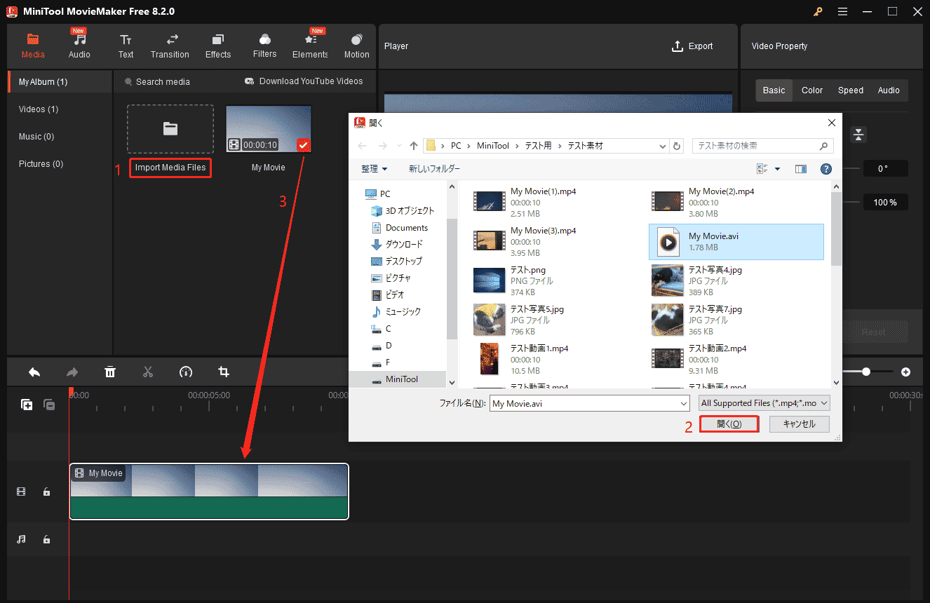930x603 pixels.
Task: Click the Speed gauge icon
Action: [186, 372]
